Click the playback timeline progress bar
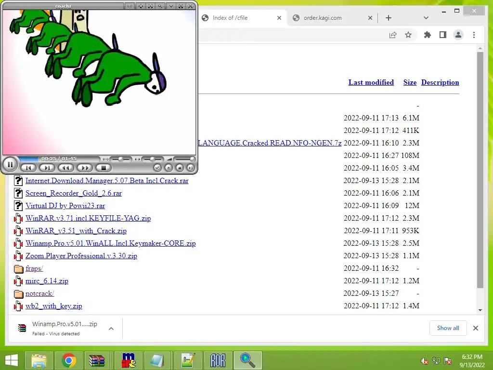The image size is (493, 370). click(x=59, y=159)
